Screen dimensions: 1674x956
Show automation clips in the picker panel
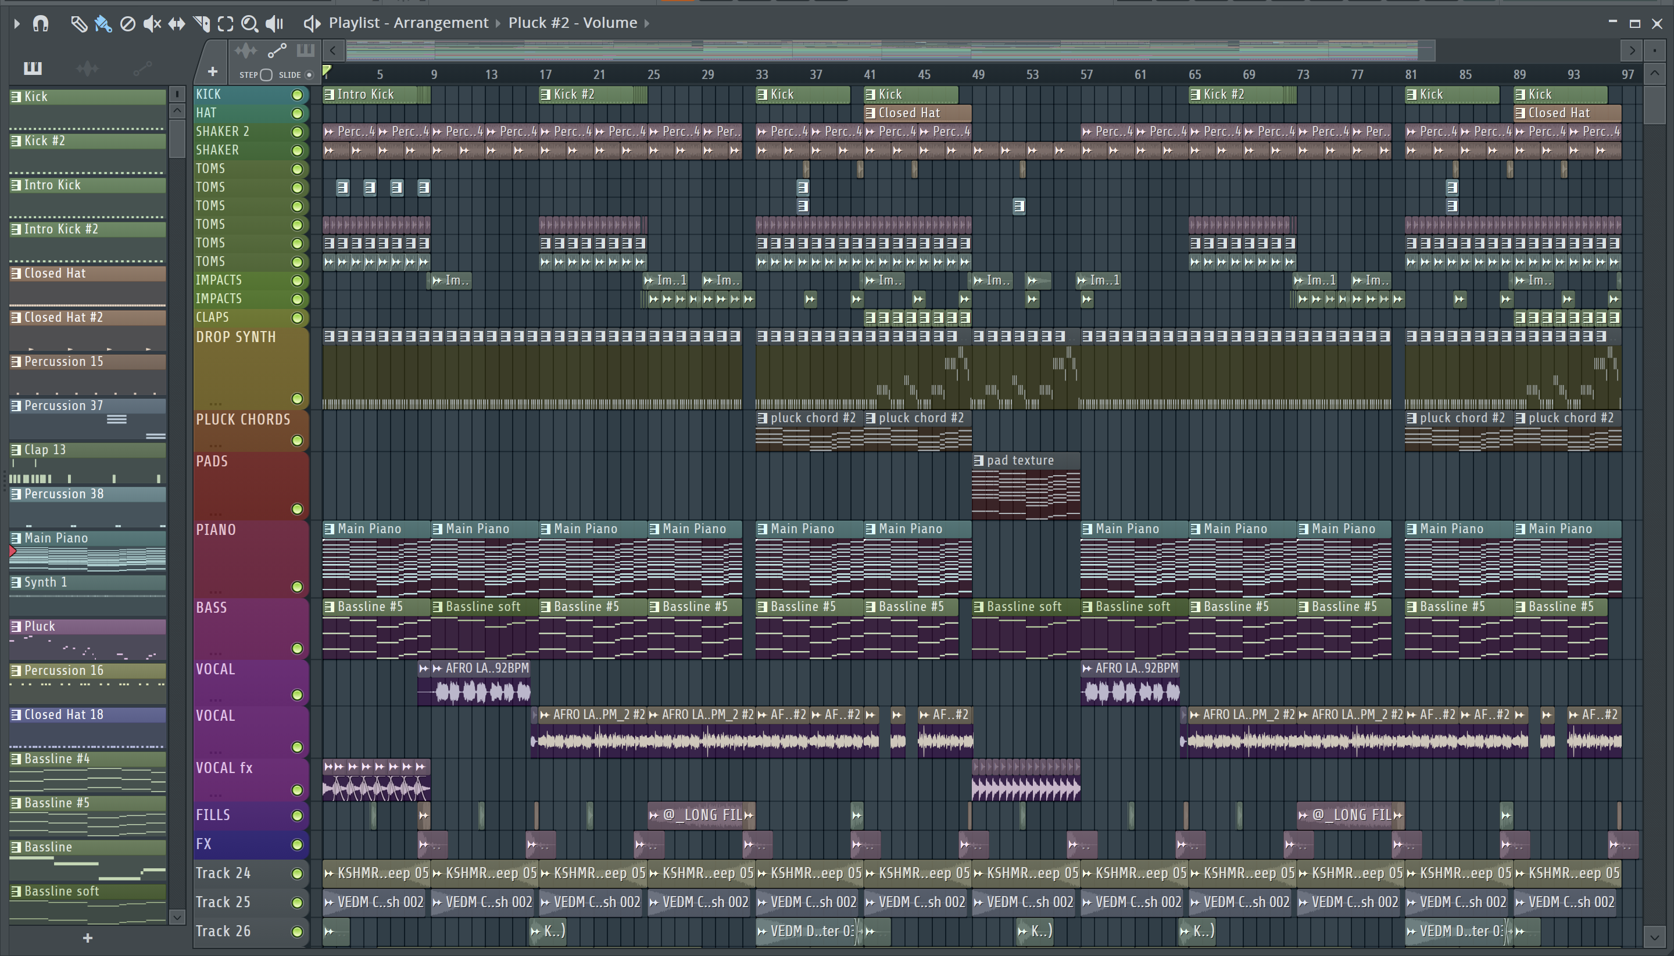[x=142, y=67]
